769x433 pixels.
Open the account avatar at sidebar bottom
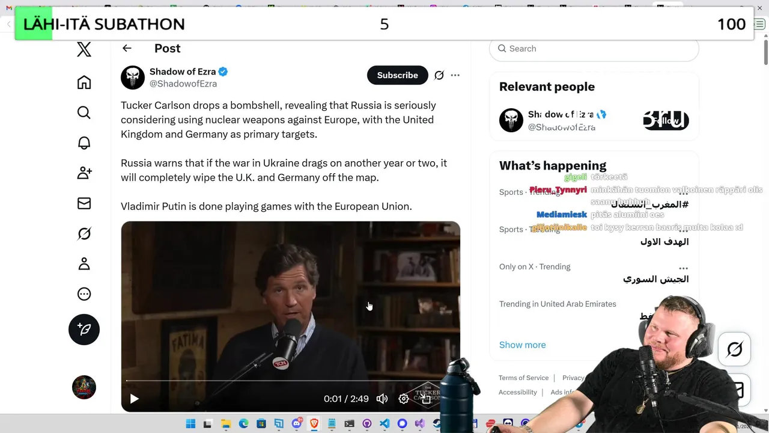tap(84, 387)
